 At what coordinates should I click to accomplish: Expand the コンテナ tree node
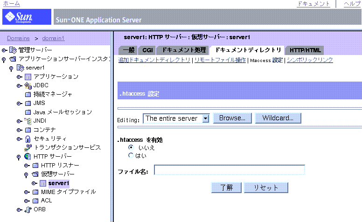[19, 130]
